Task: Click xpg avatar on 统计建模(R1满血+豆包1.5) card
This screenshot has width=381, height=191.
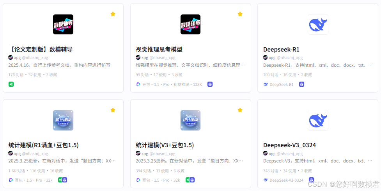Action: 11,153
